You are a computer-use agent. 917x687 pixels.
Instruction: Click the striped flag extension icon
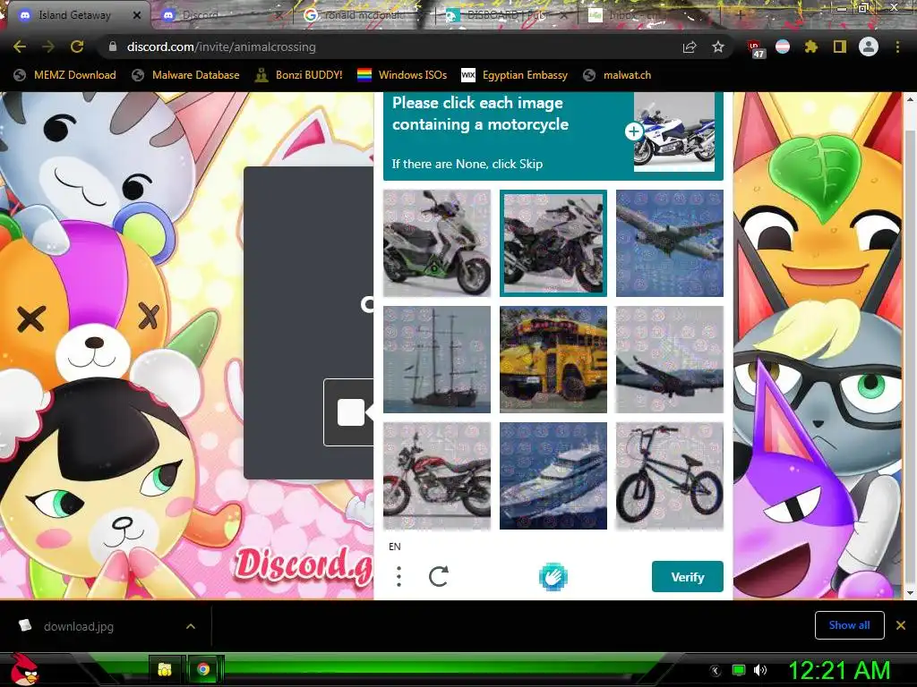click(x=783, y=47)
